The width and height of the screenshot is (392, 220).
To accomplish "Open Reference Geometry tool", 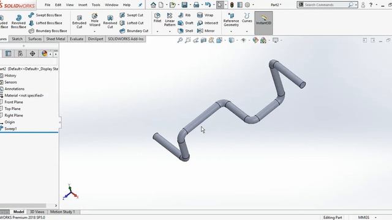I will (231, 20).
